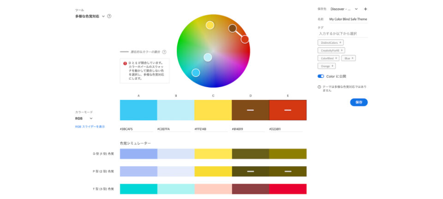Viewport: 443px width, 199px height.
Task: Click the plus icon to create new library
Action: (x=365, y=9)
